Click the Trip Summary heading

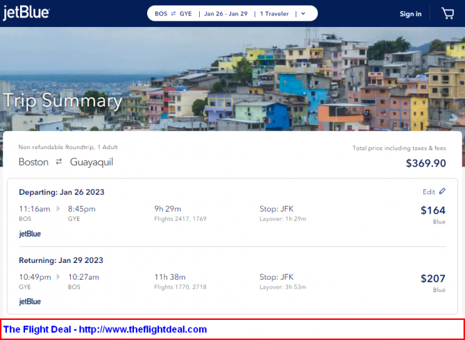click(62, 101)
